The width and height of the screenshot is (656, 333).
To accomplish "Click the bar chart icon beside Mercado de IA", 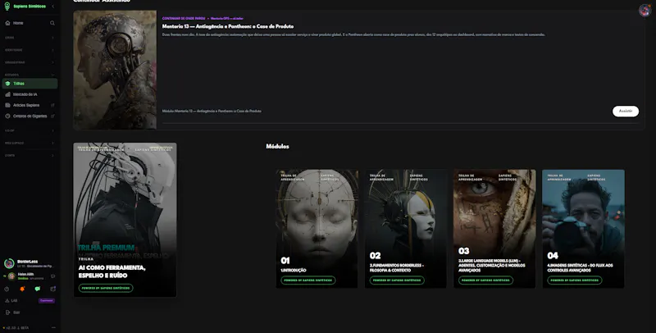I will point(7,94).
